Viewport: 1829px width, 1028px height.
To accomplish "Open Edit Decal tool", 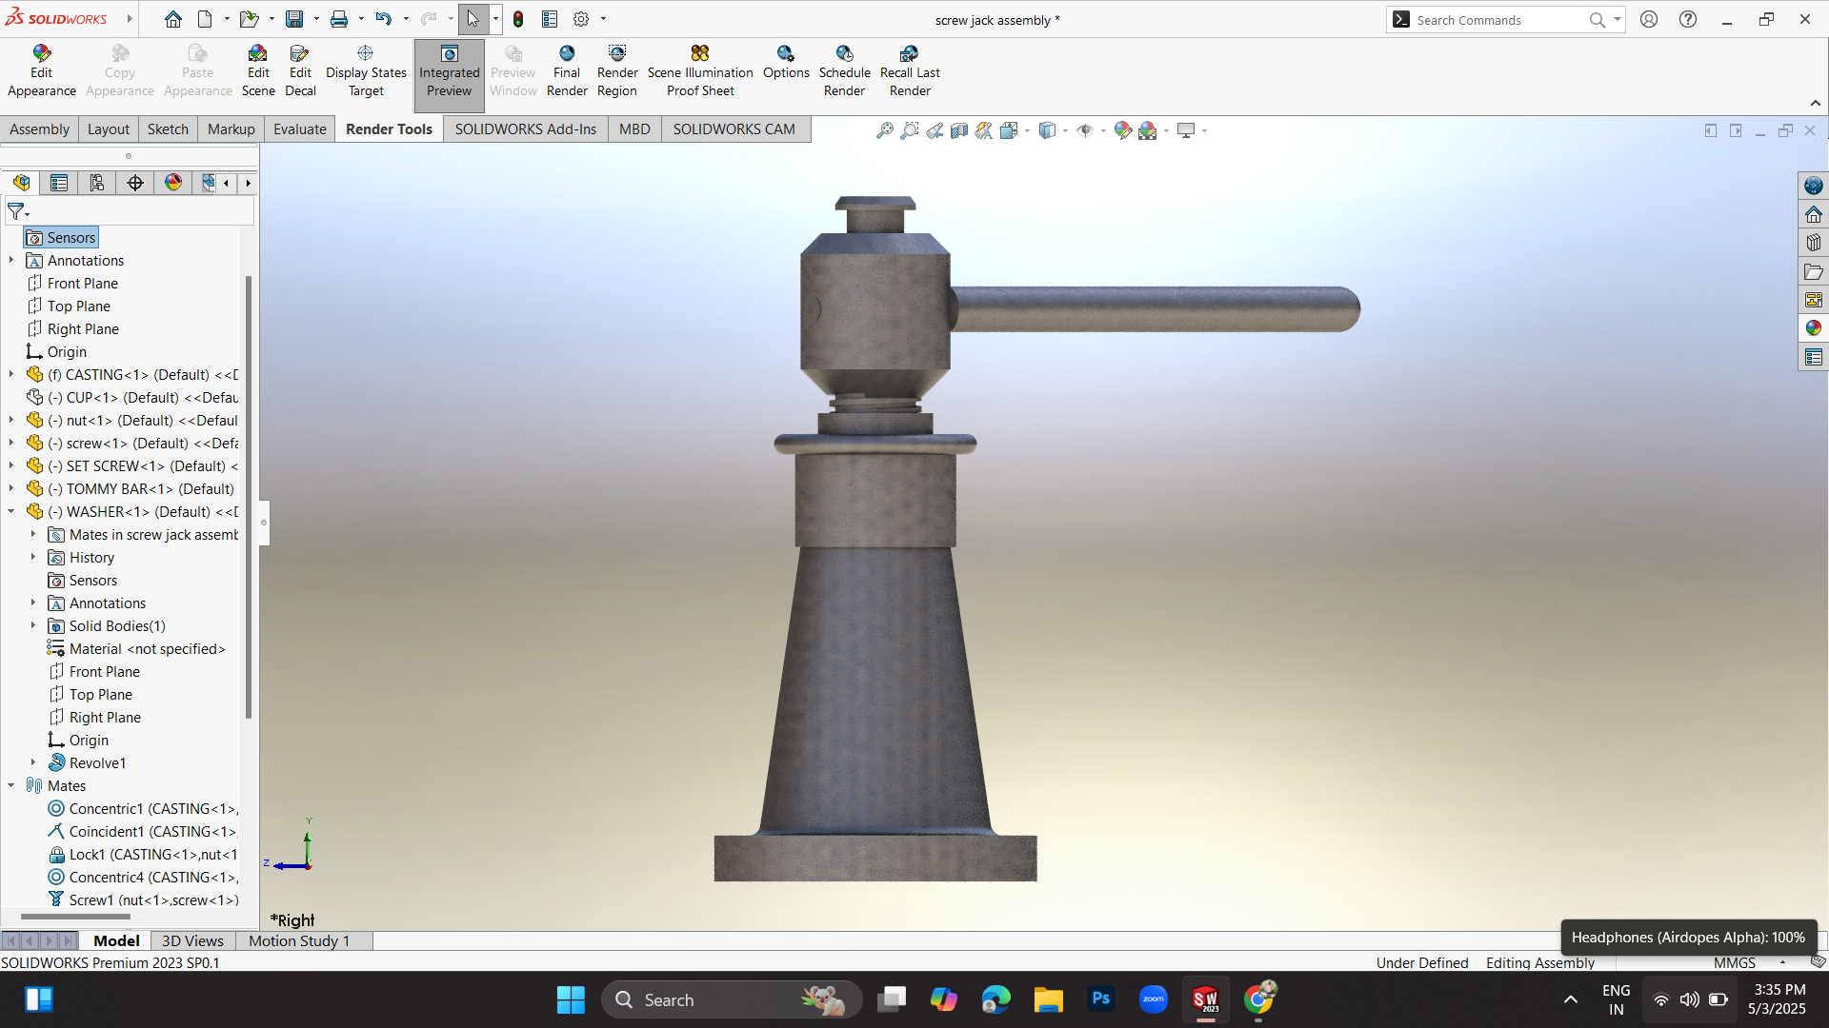I will [300, 71].
